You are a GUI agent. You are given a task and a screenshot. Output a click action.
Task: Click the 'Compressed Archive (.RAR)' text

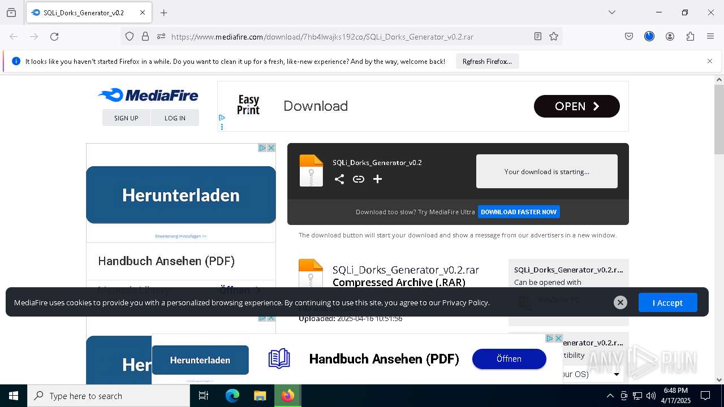click(399, 282)
